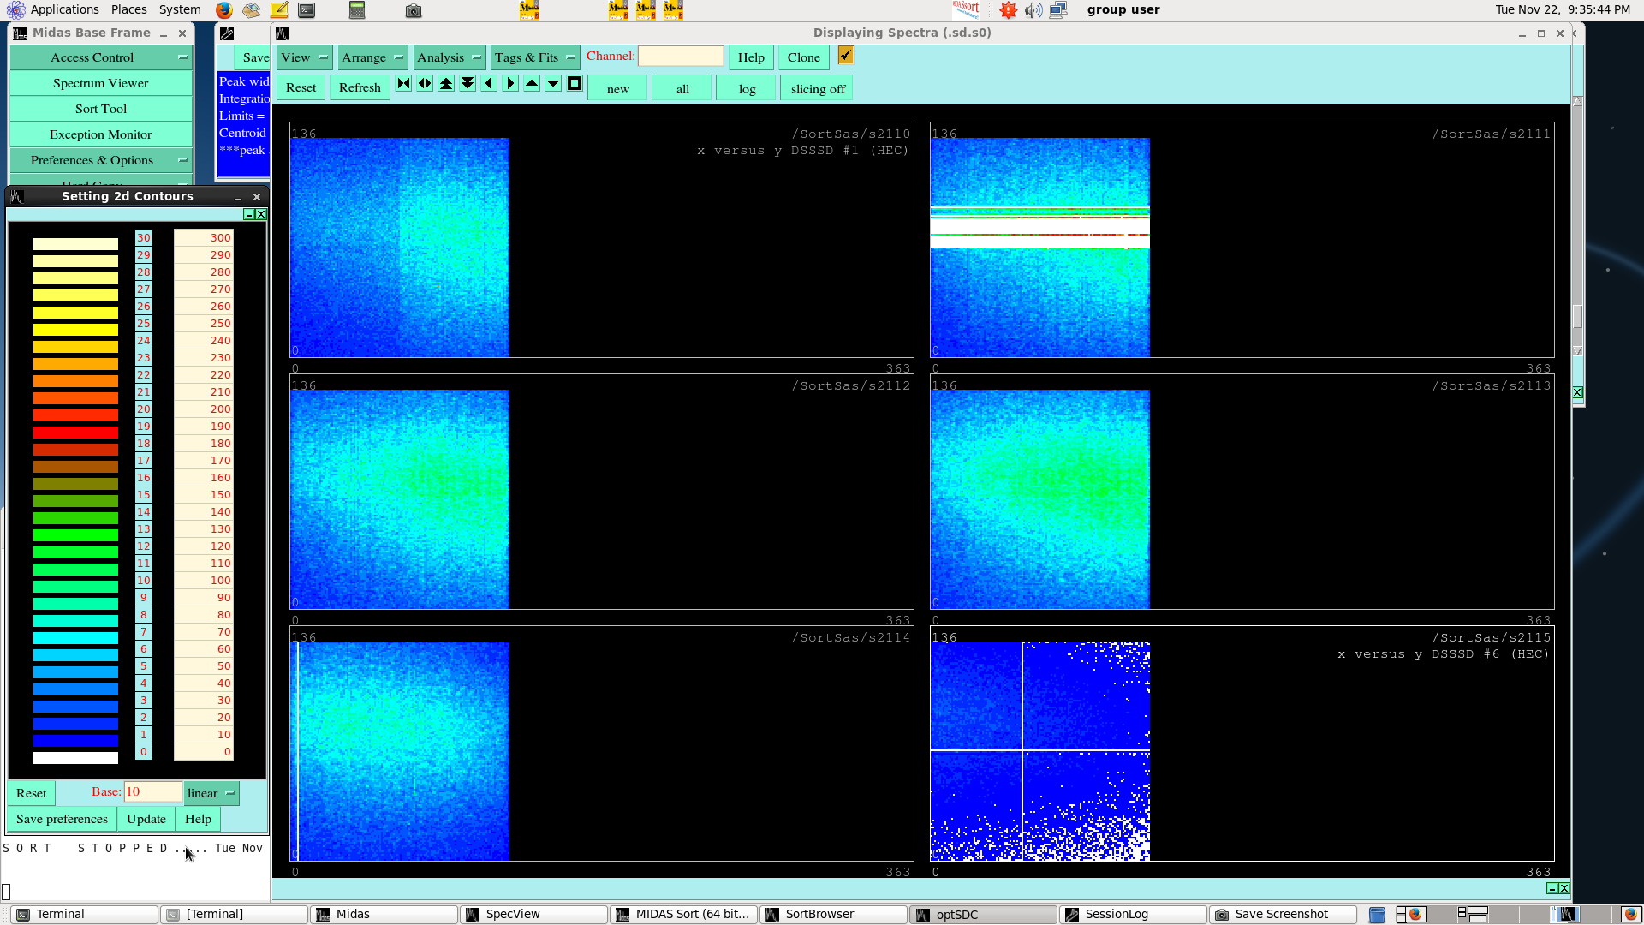
Task: Open Exception Monitor from Midas Base Frame
Action: click(100, 134)
